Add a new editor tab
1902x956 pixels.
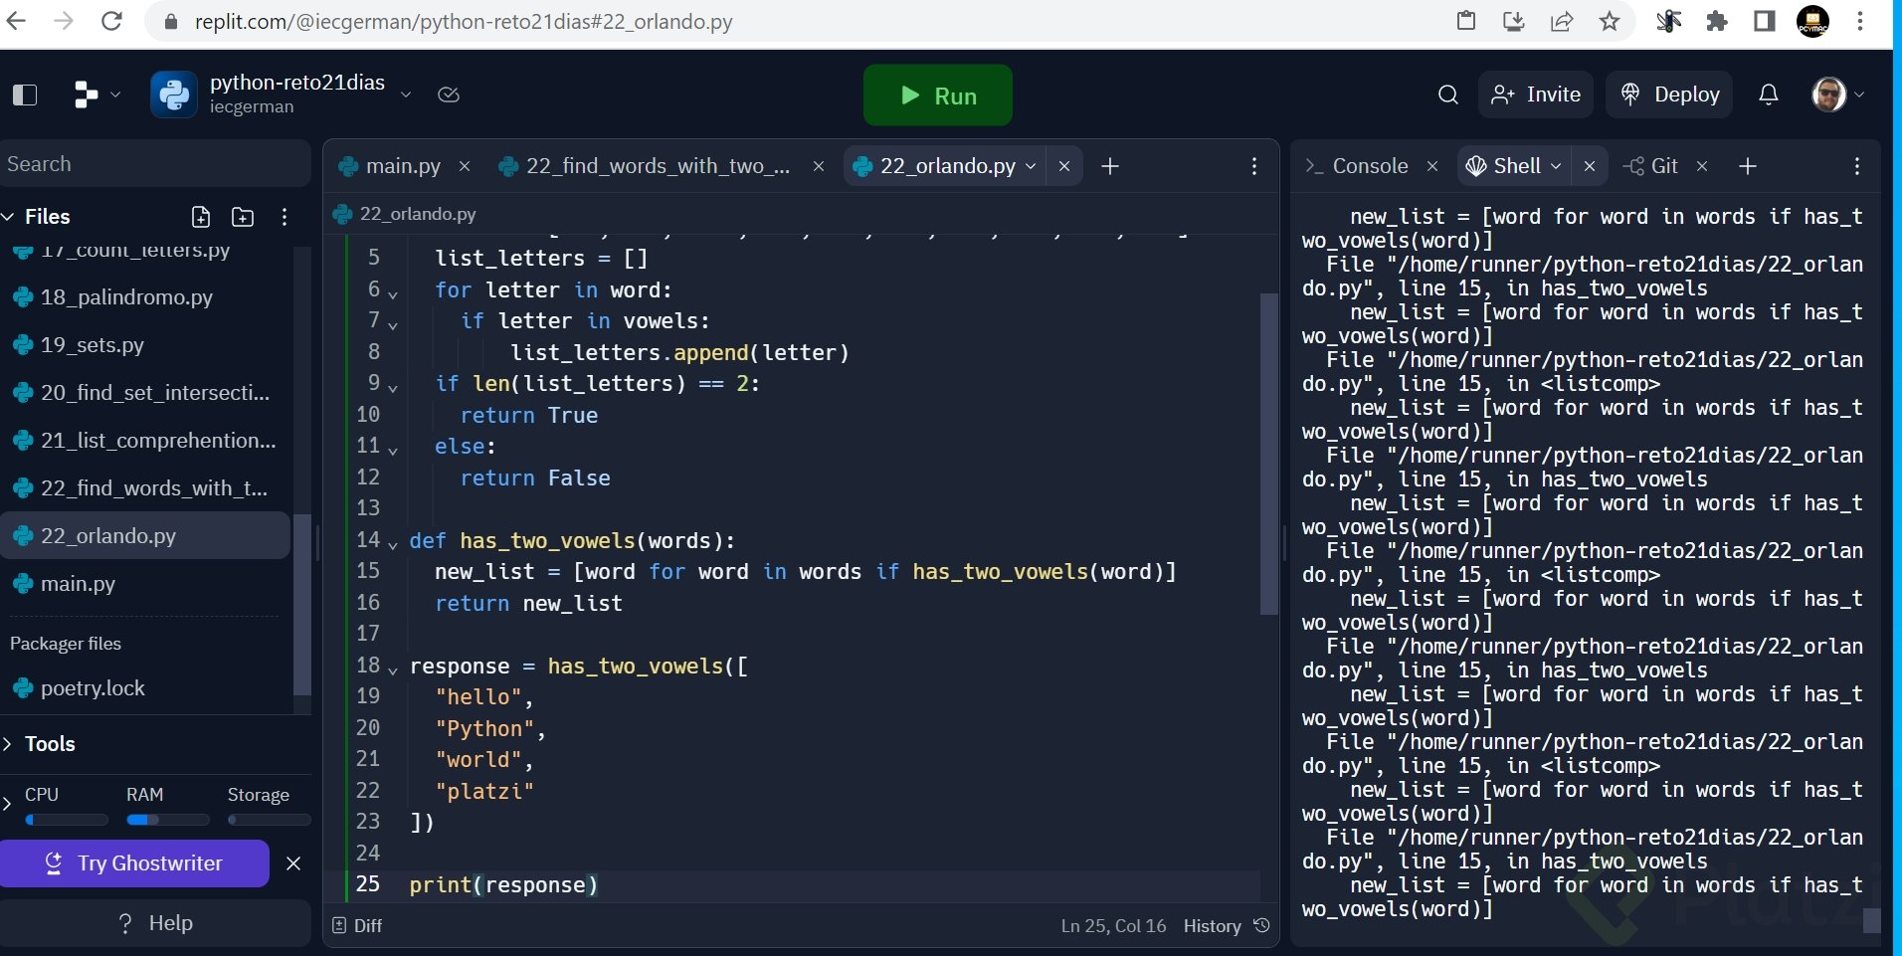tap(1110, 166)
